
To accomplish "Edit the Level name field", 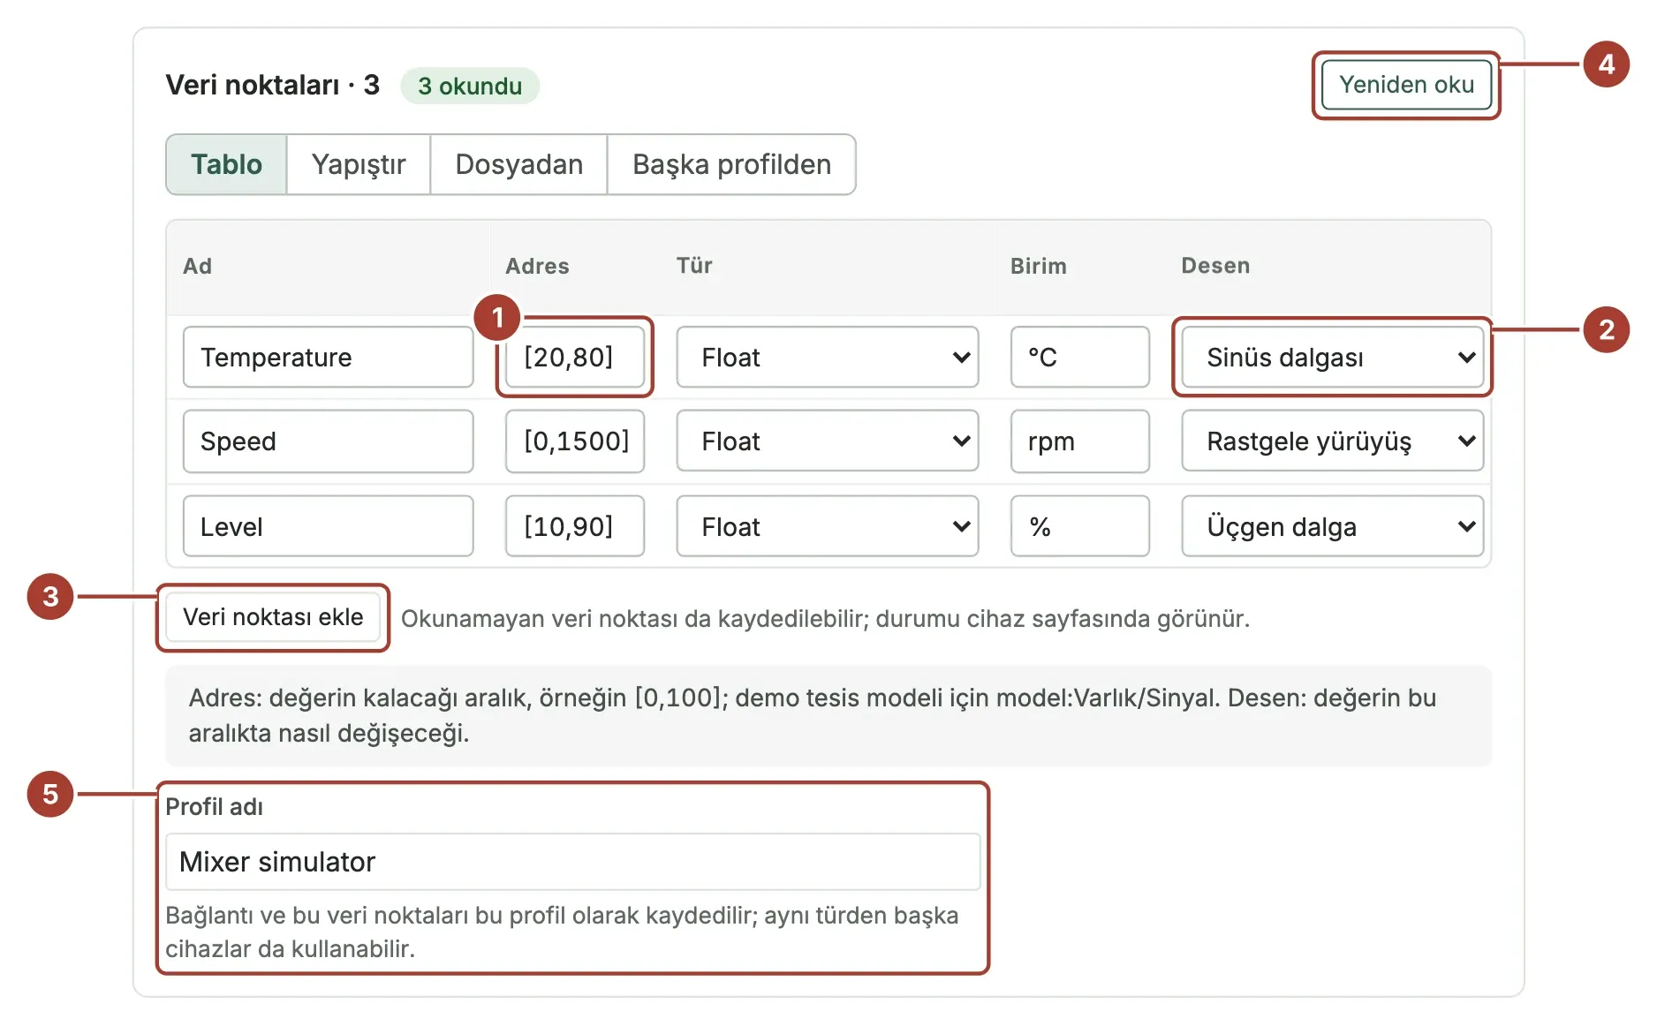I will [x=329, y=526].
